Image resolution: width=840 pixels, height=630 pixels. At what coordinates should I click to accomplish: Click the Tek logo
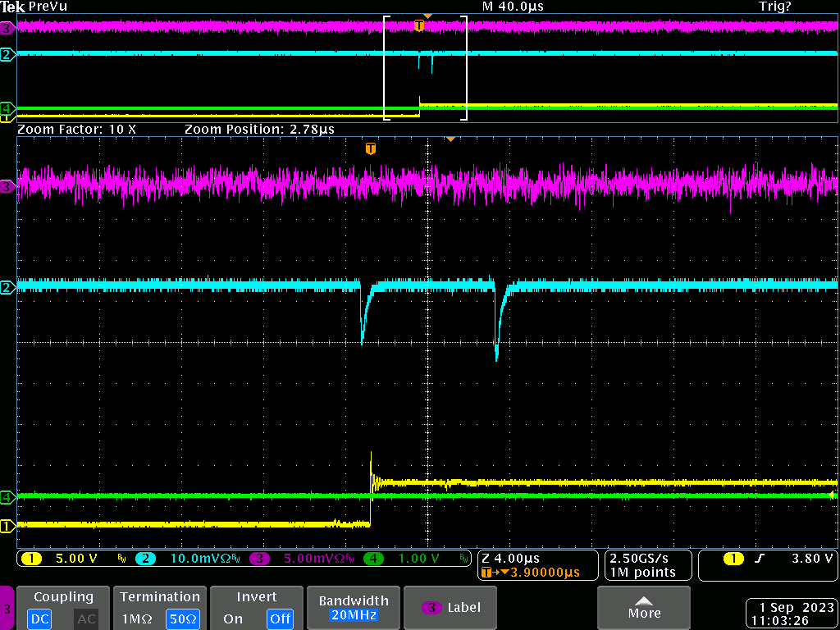pyautogui.click(x=13, y=7)
